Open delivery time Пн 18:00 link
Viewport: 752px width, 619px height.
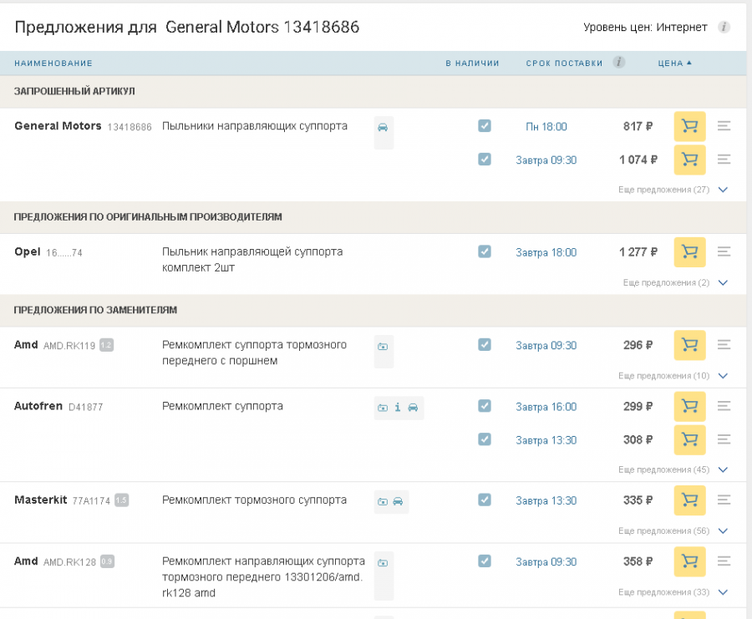coord(546,127)
